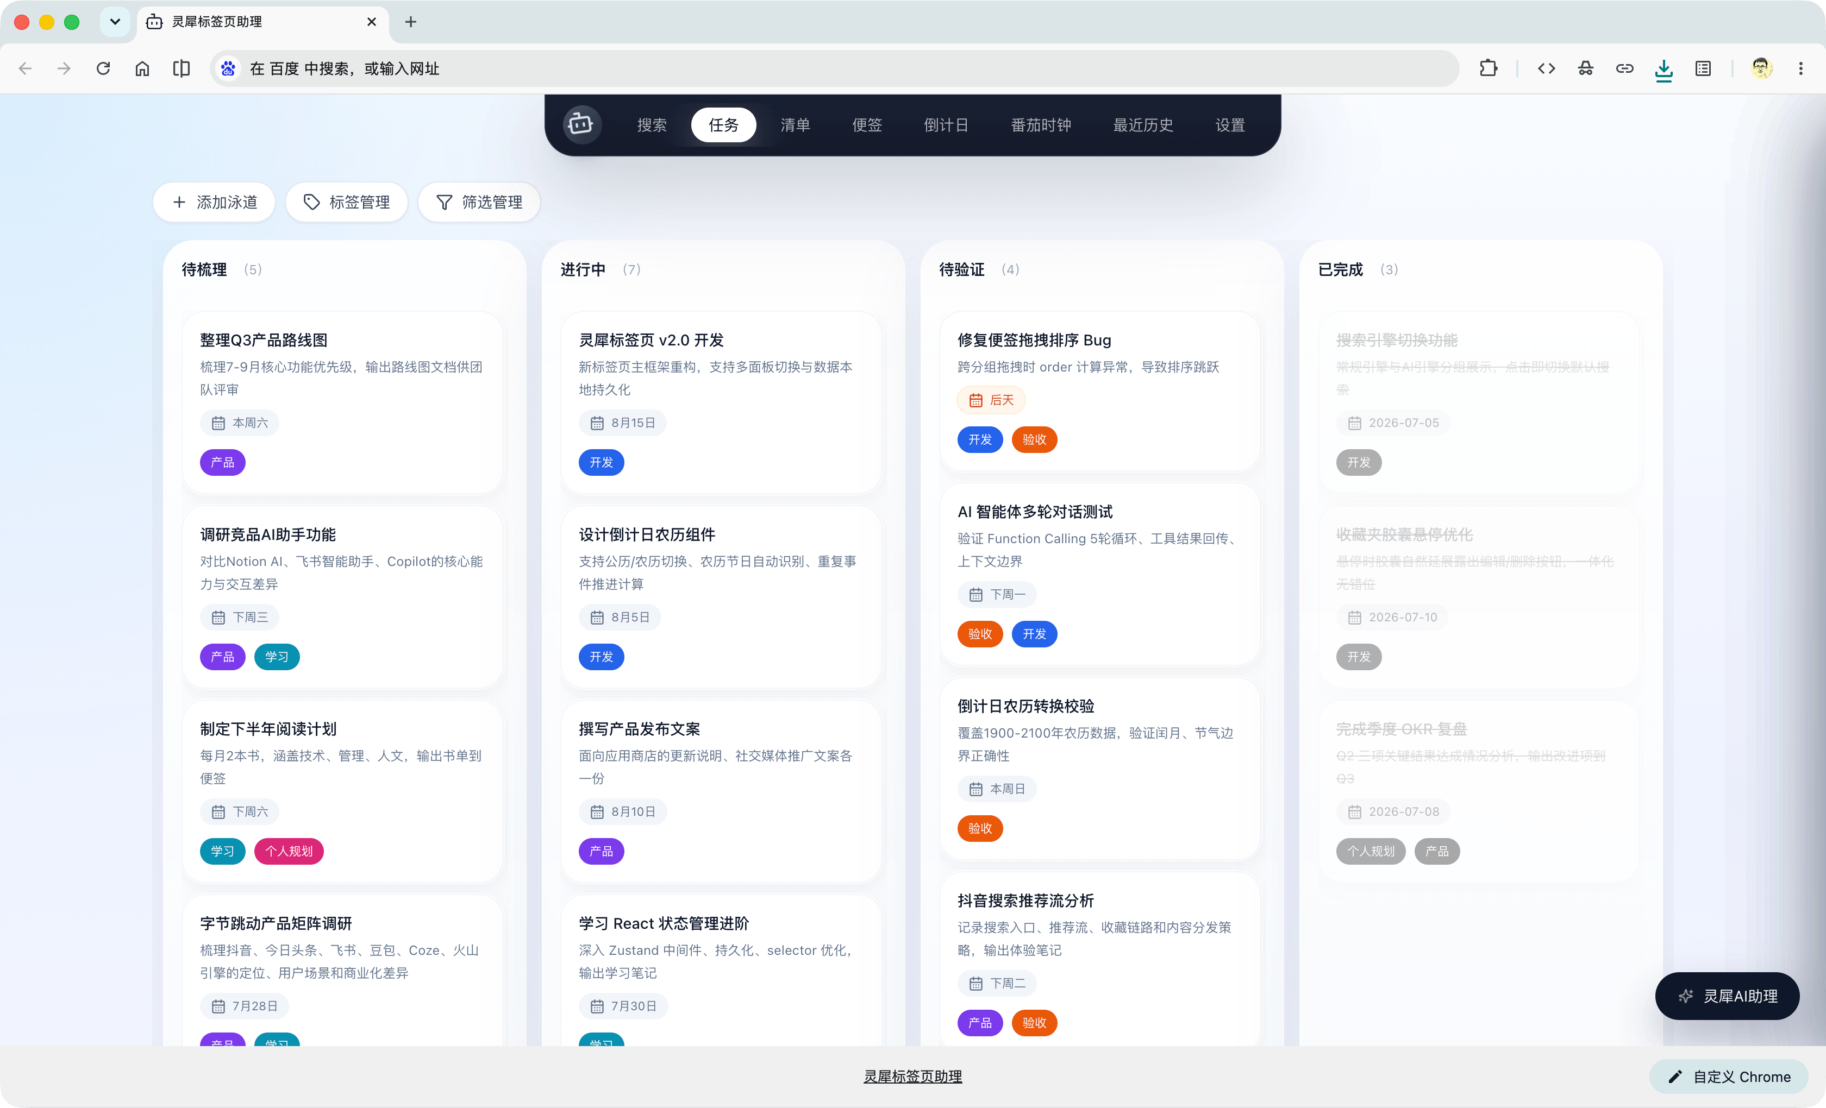Click the 7月28日 date chip
The image size is (1826, 1108).
(x=245, y=1006)
